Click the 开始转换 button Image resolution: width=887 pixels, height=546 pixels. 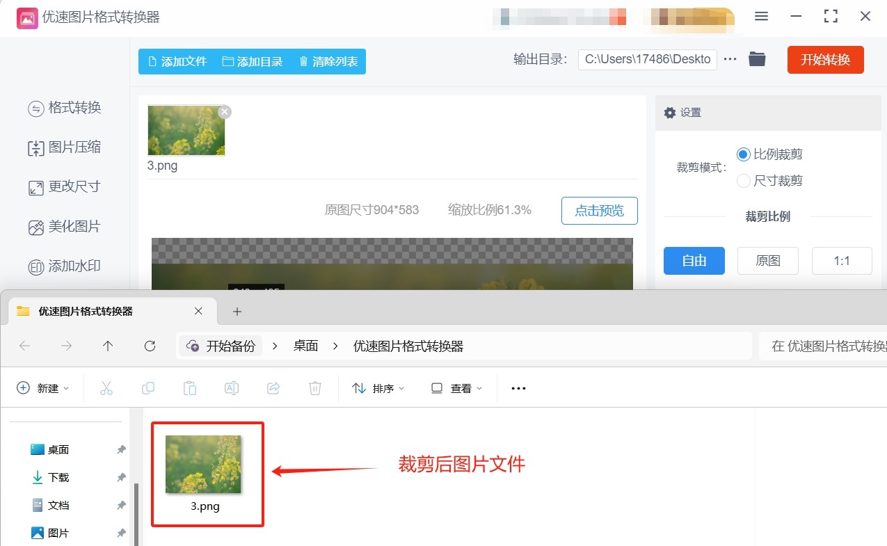point(825,60)
